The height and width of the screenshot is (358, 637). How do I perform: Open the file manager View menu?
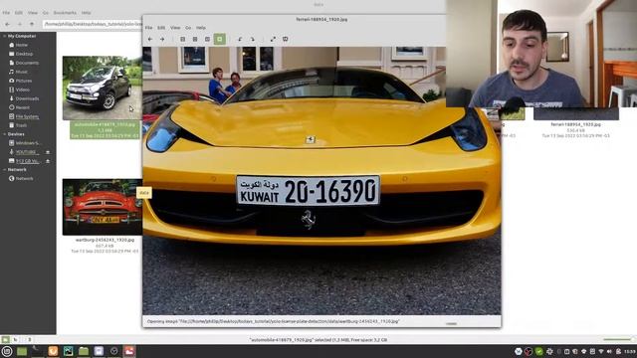pos(33,13)
